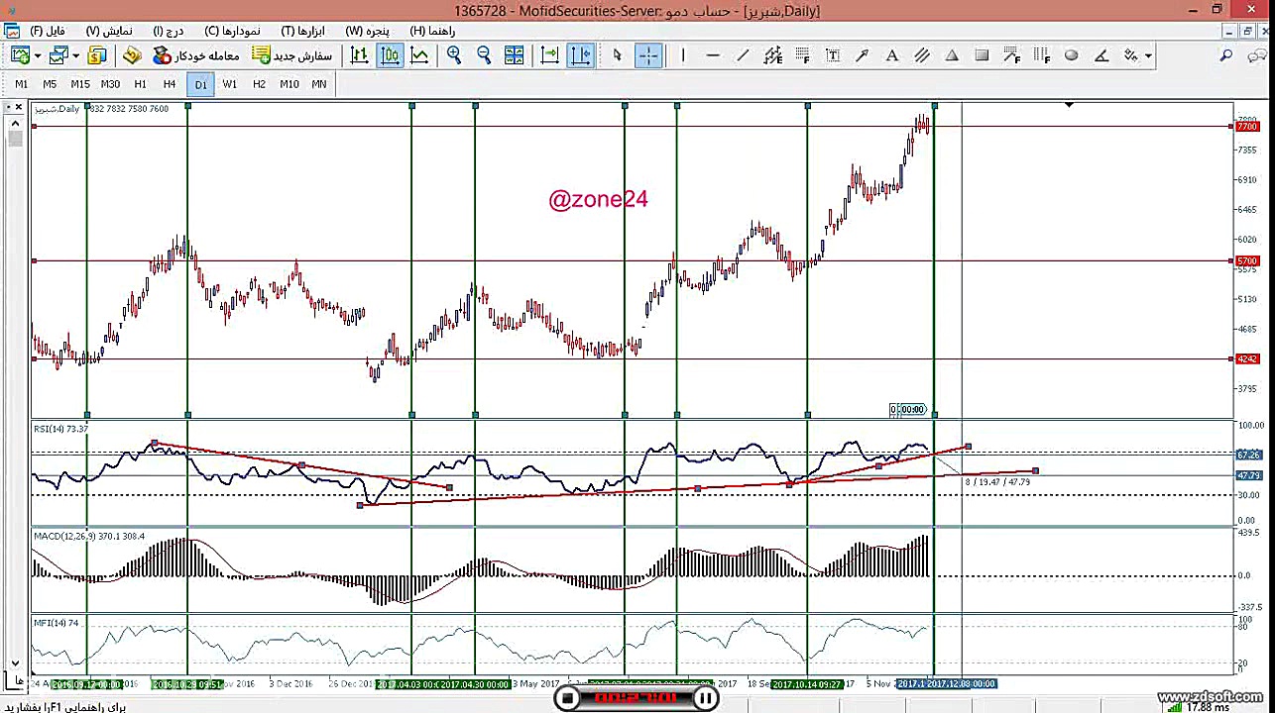Image resolution: width=1275 pixels, height=713 pixels.
Task: Switch chart to Japanese candlesticks
Action: [390, 55]
